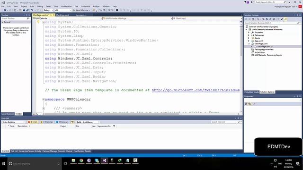The width and height of the screenshot is (303, 170).
Task: Toggle the 0 Warnings filter button
Action: click(x=47, y=122)
